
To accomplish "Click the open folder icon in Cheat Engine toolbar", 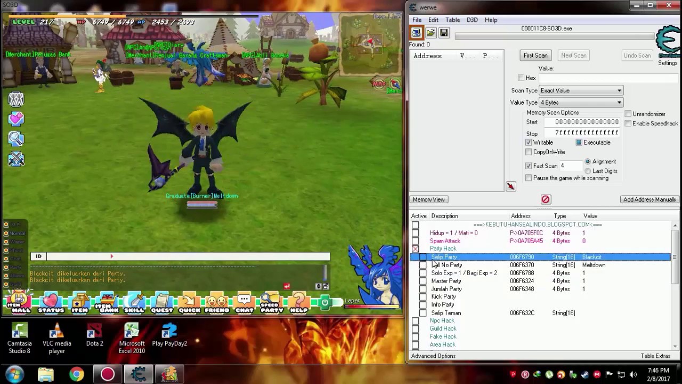I will [x=431, y=33].
